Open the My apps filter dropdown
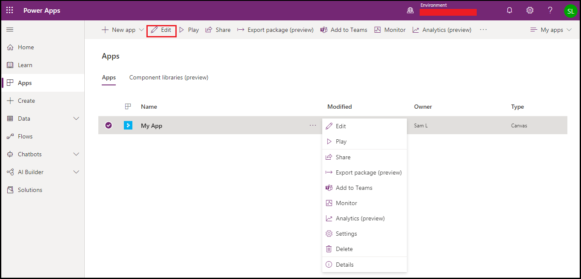 551,30
